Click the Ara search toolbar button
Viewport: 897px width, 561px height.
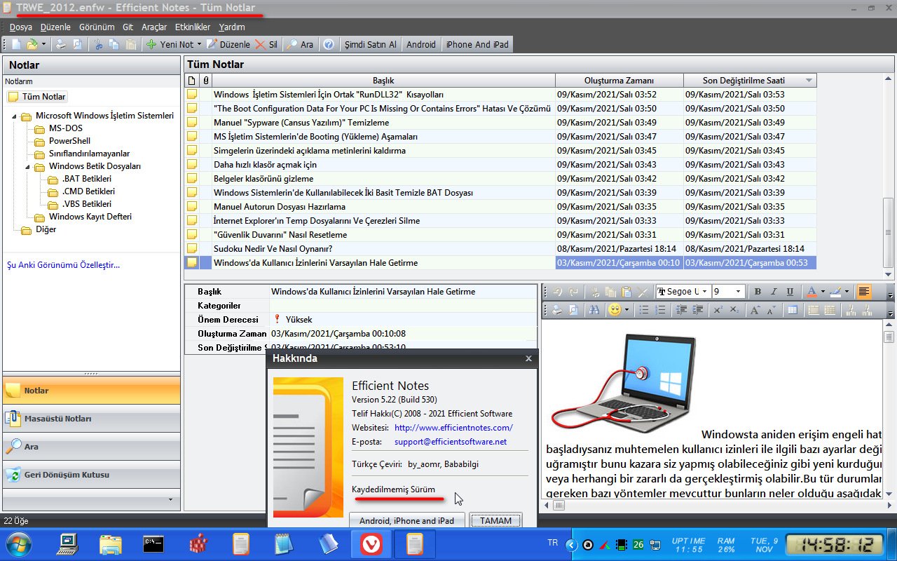point(300,44)
